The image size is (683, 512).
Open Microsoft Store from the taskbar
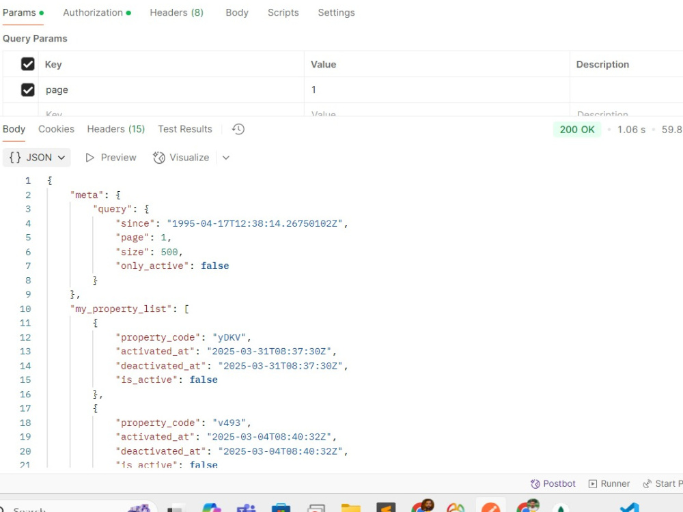point(281,508)
